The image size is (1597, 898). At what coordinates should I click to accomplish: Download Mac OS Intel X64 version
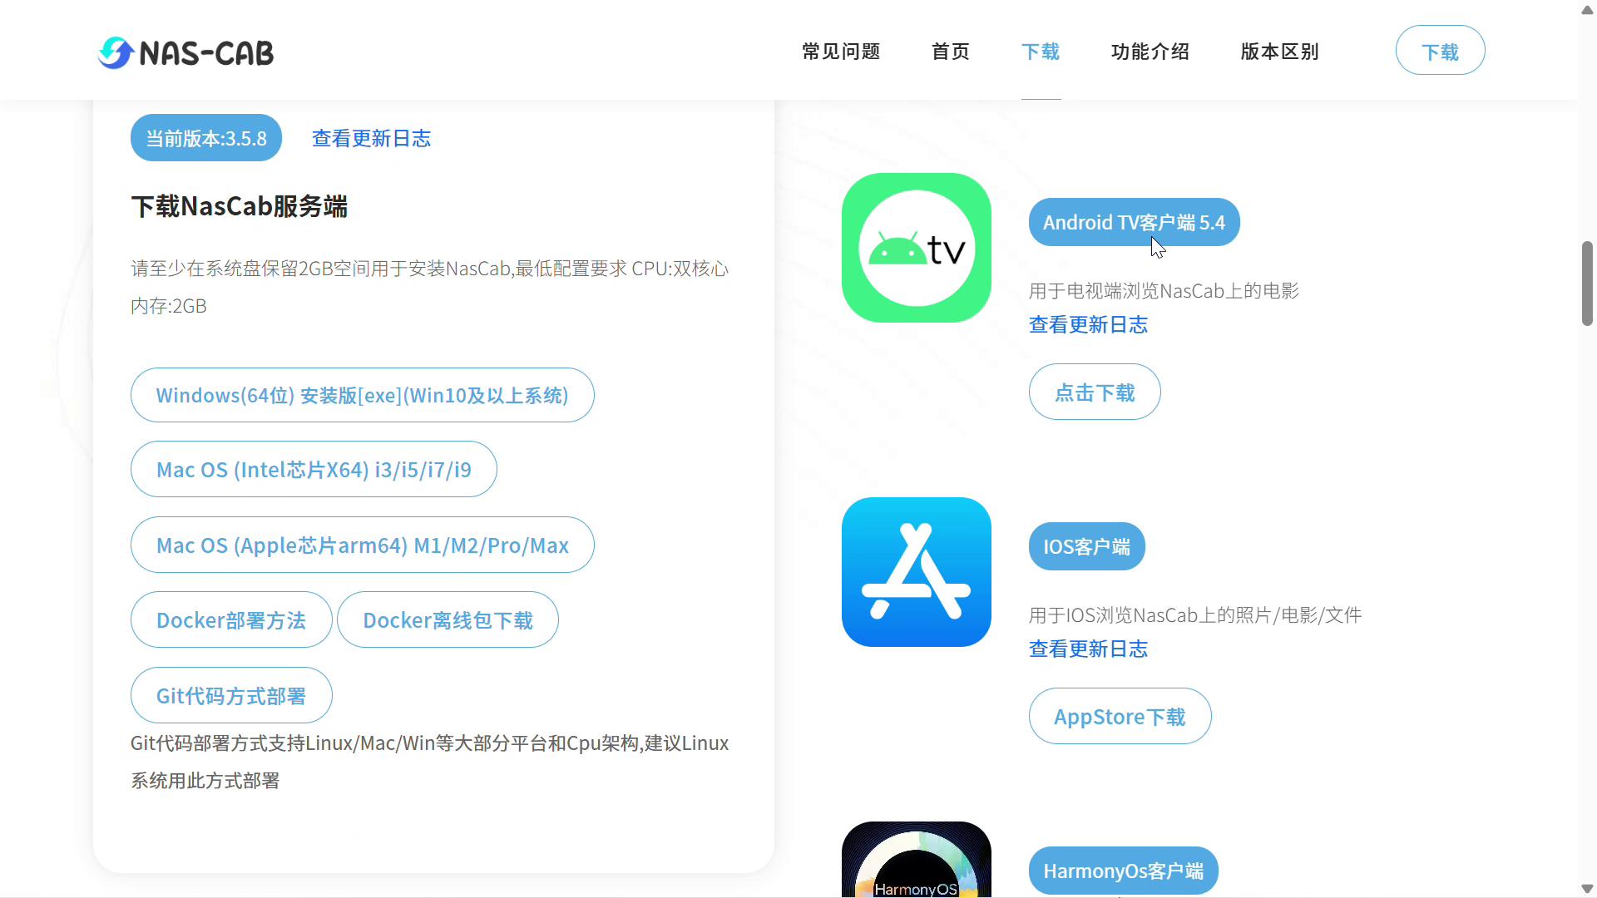[314, 470]
